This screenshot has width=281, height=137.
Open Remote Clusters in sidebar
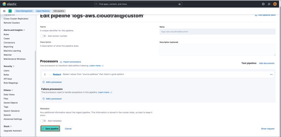pyautogui.click(x=12, y=23)
